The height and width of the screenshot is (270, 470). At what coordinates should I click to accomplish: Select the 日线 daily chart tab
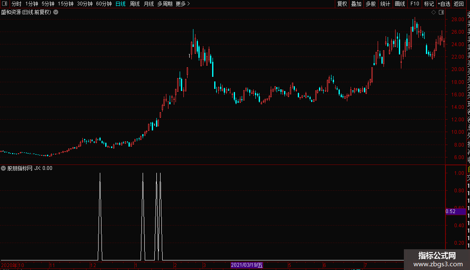121,4
